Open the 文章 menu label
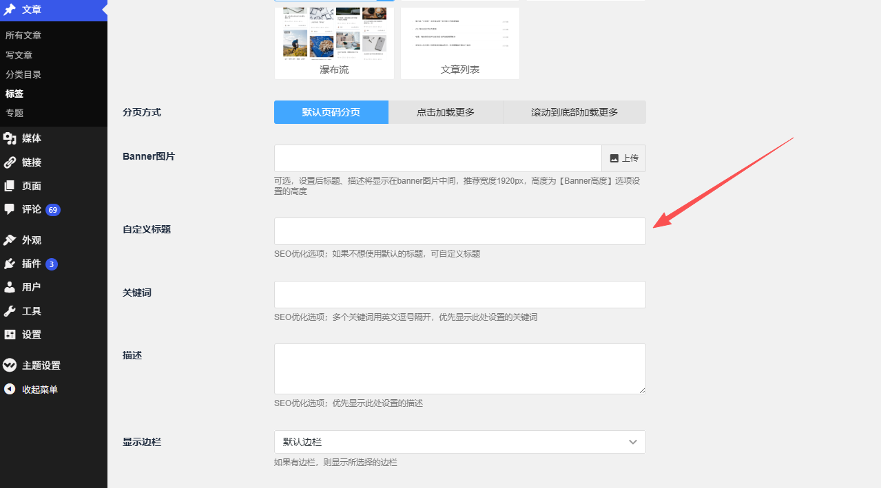The height and width of the screenshot is (488, 881). (x=32, y=10)
